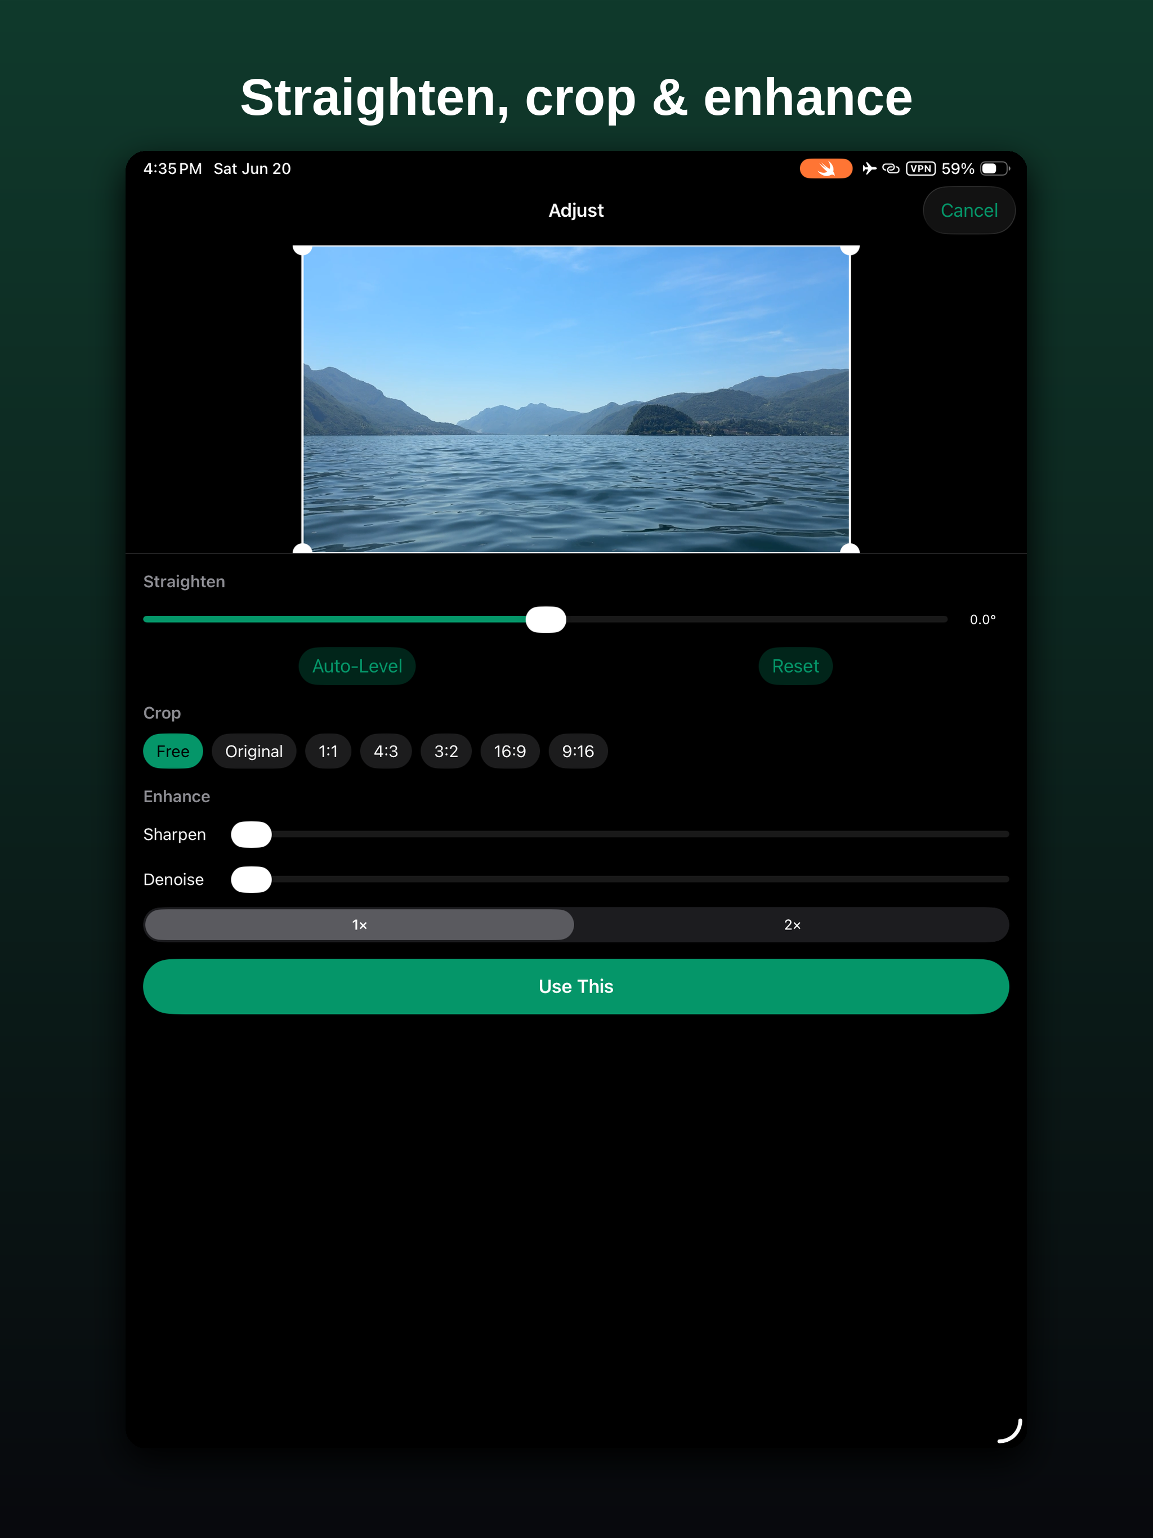Tap the orange Swift status pill

825,168
